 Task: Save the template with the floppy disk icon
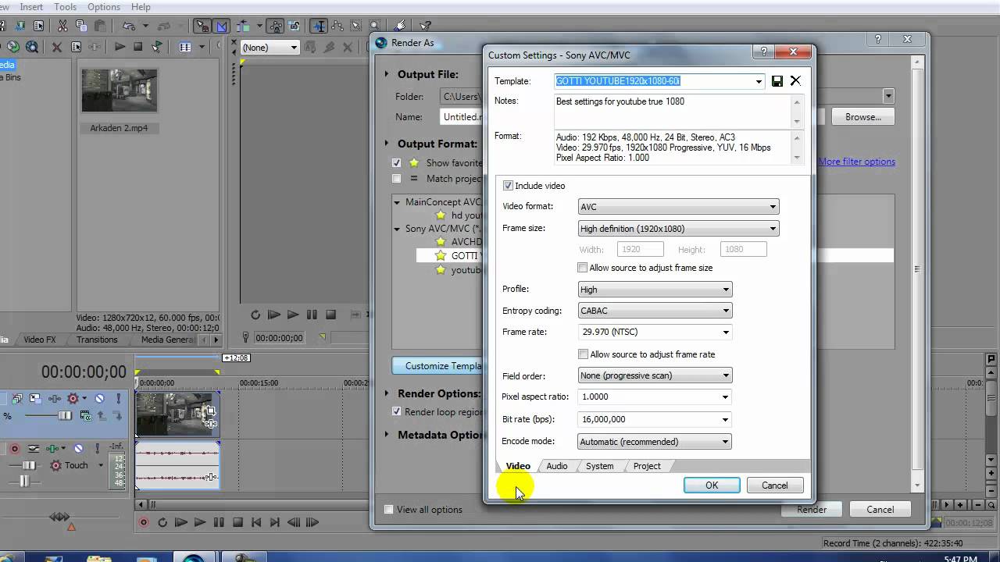click(777, 81)
